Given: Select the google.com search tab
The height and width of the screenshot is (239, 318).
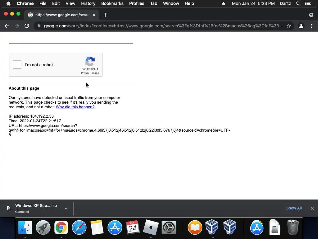Looking at the screenshot, I should point(62,15).
